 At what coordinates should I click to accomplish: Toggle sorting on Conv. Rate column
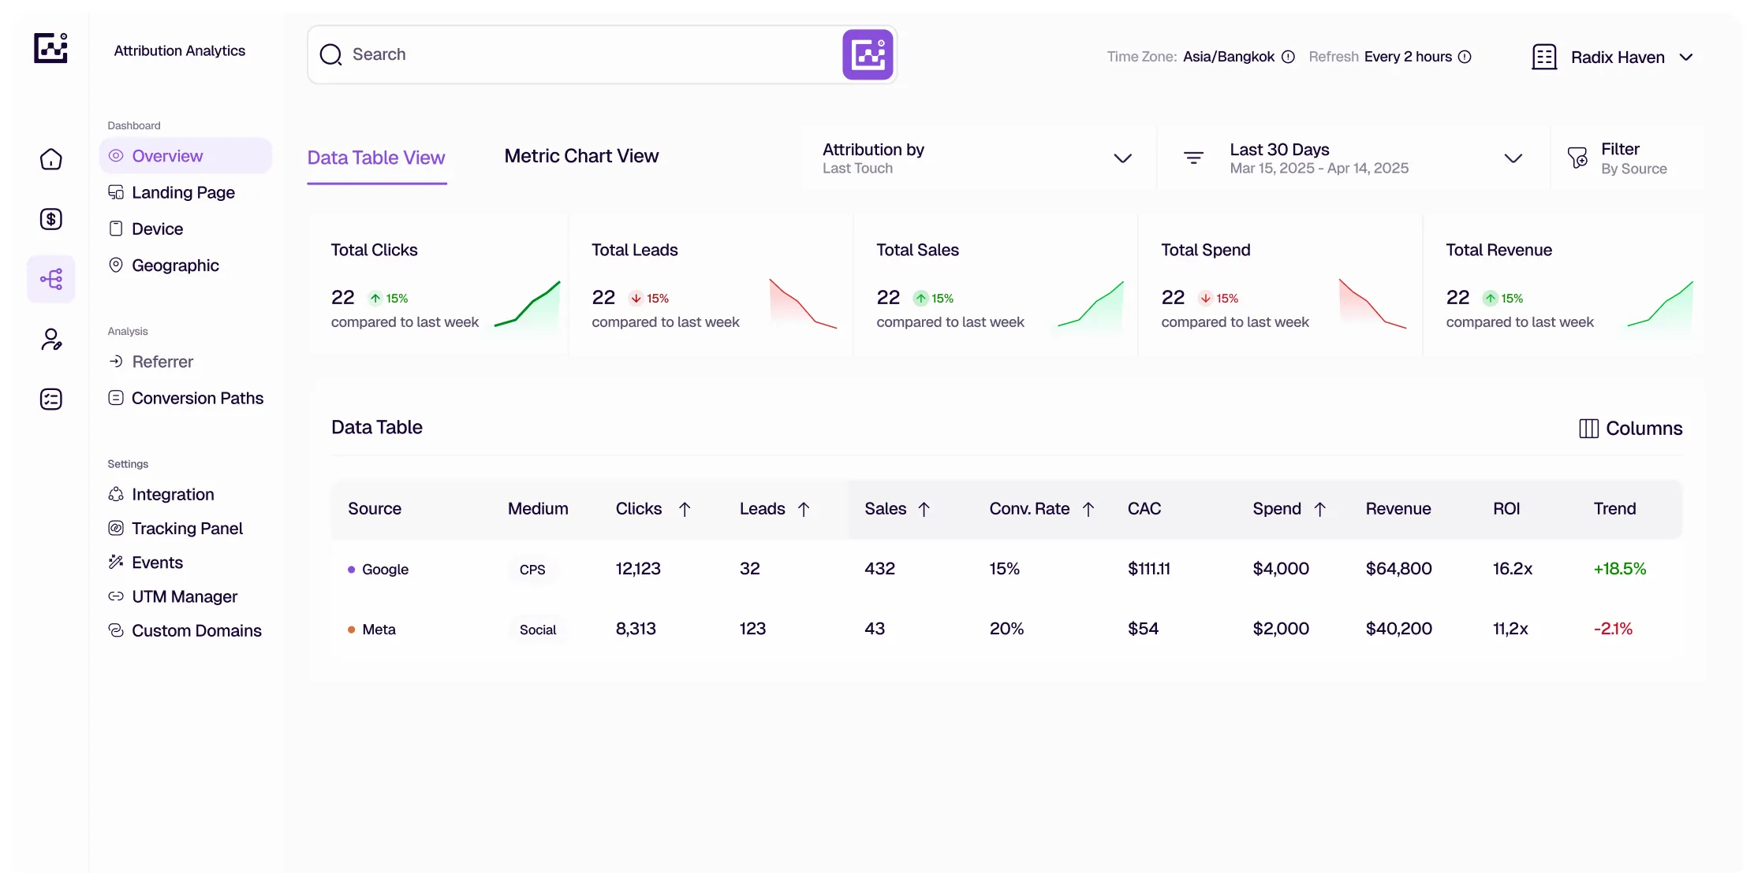point(1088,509)
